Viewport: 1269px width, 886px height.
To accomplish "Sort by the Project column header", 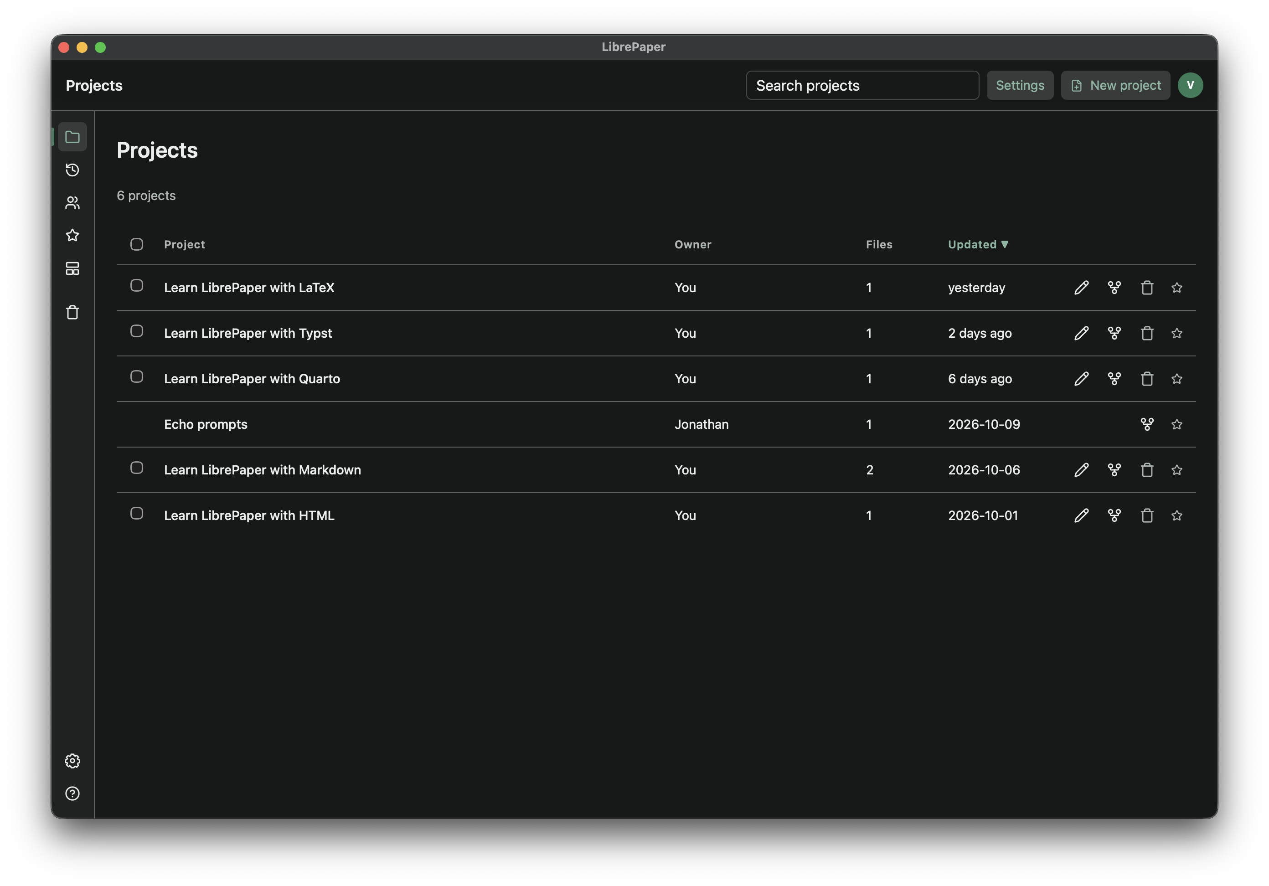I will click(x=184, y=244).
